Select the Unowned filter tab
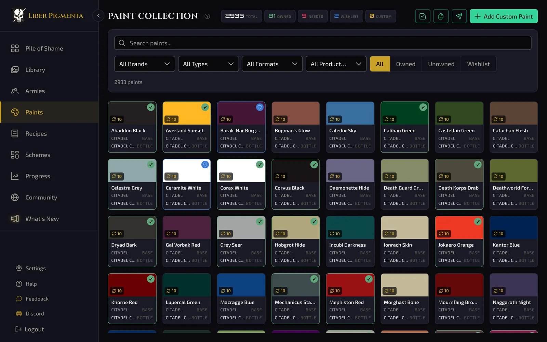 pyautogui.click(x=441, y=64)
